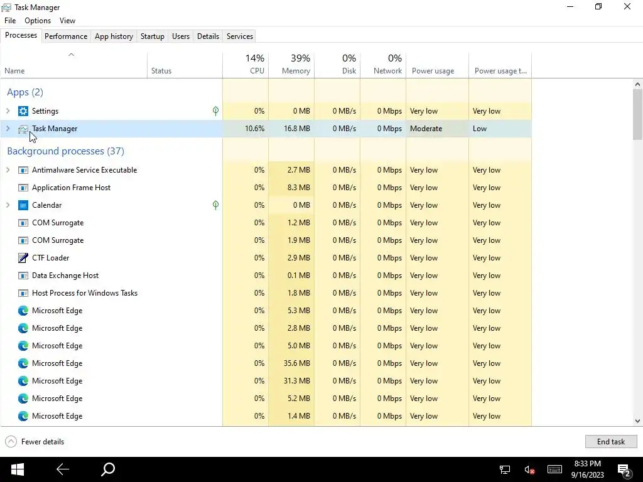Select COM Surrogate row with 1.2 MB
The image size is (643, 482).
[x=266, y=223]
